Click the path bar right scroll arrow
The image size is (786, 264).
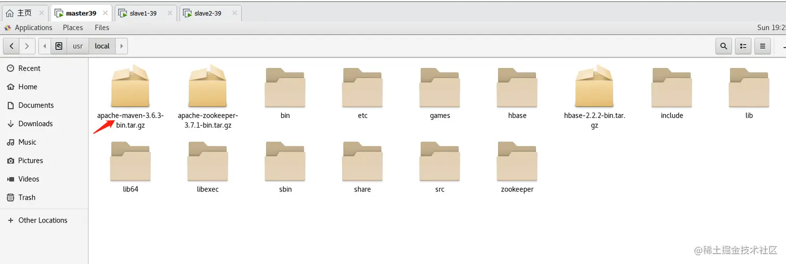click(121, 46)
